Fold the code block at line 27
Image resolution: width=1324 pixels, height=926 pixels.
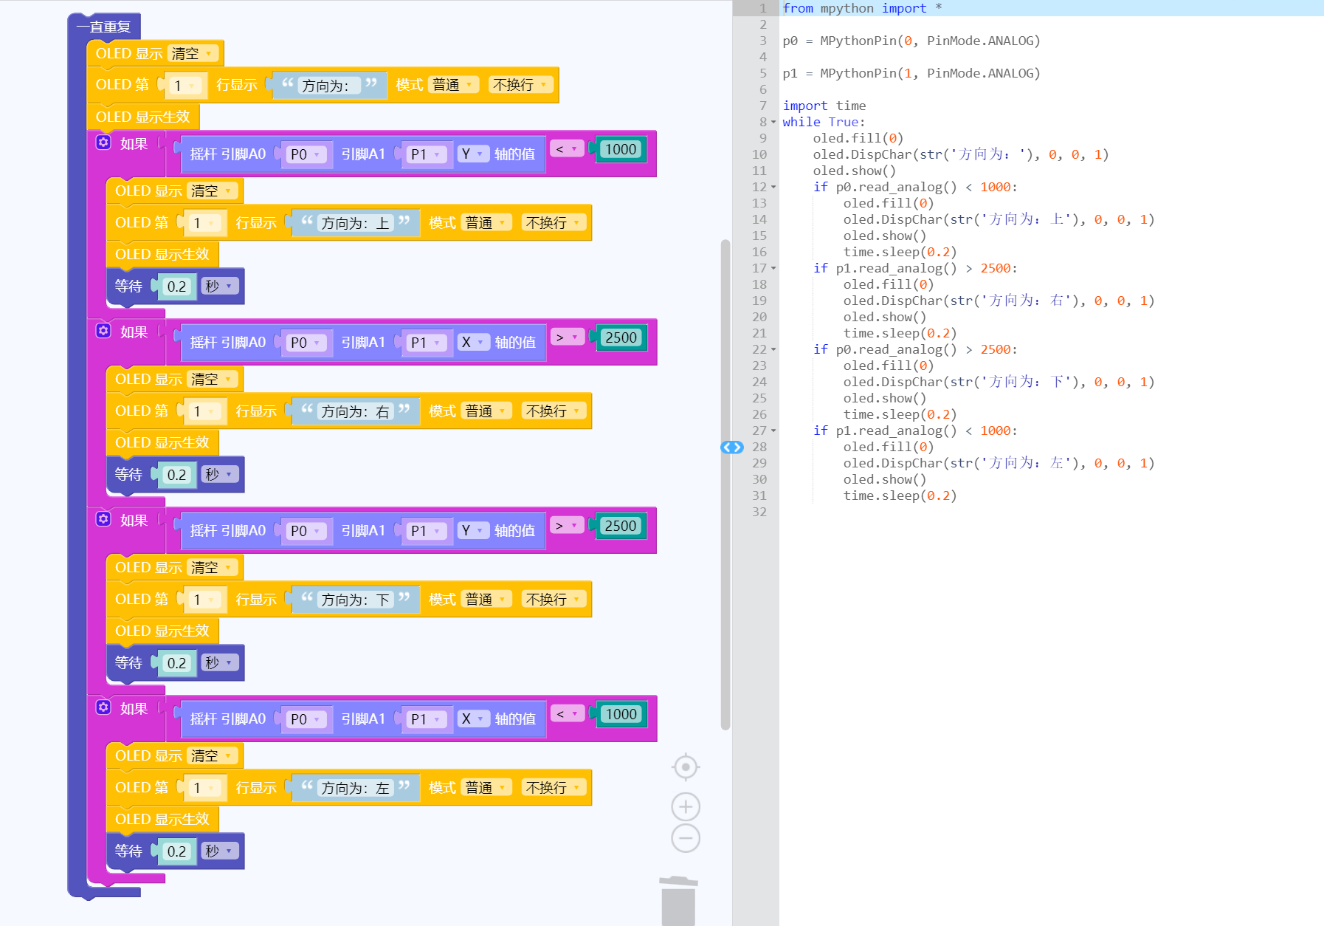[x=773, y=431]
